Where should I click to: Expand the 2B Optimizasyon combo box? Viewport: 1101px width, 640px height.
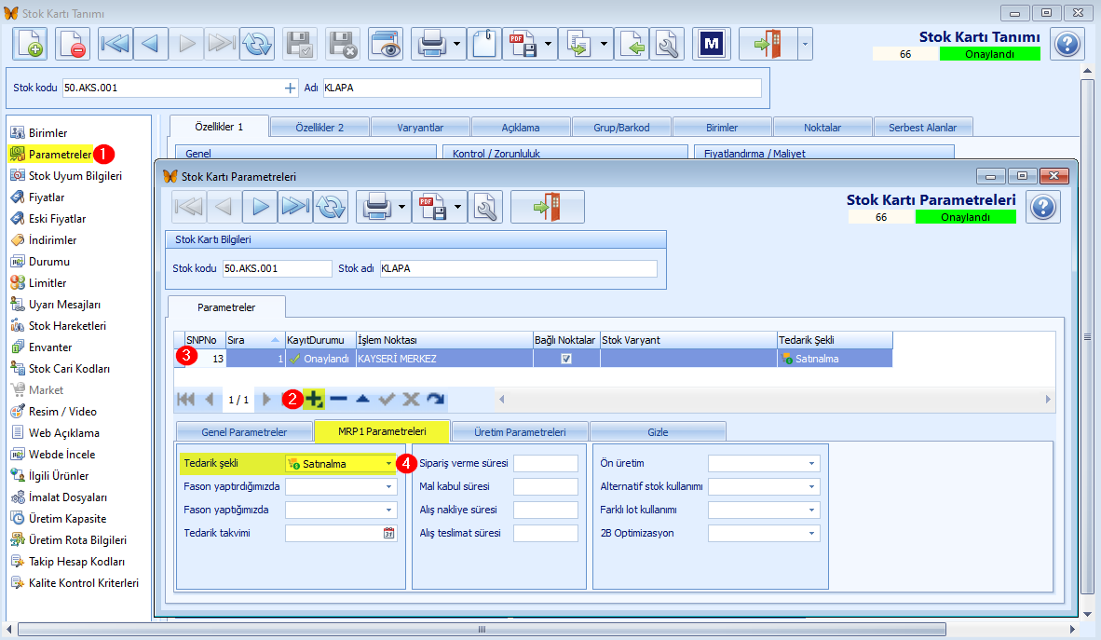(811, 533)
